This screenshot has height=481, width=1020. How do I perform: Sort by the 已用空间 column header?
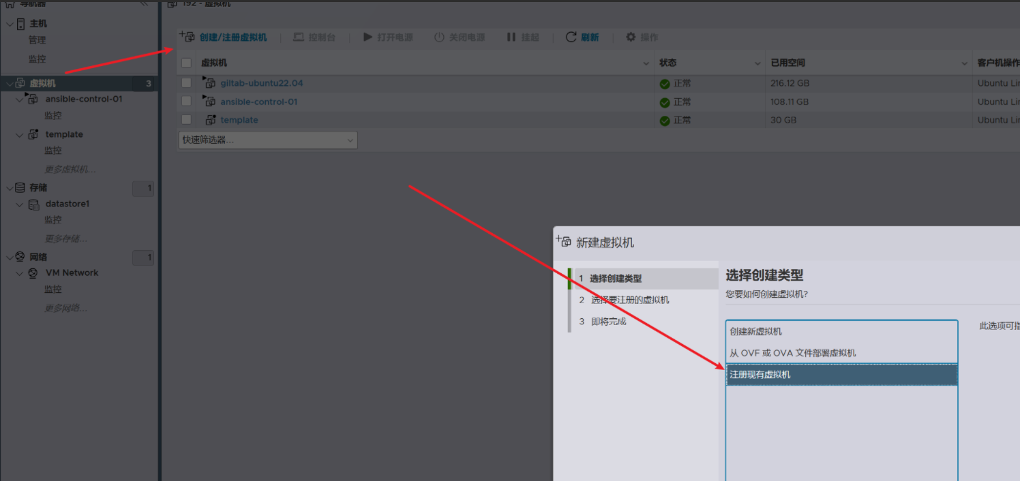tap(787, 63)
